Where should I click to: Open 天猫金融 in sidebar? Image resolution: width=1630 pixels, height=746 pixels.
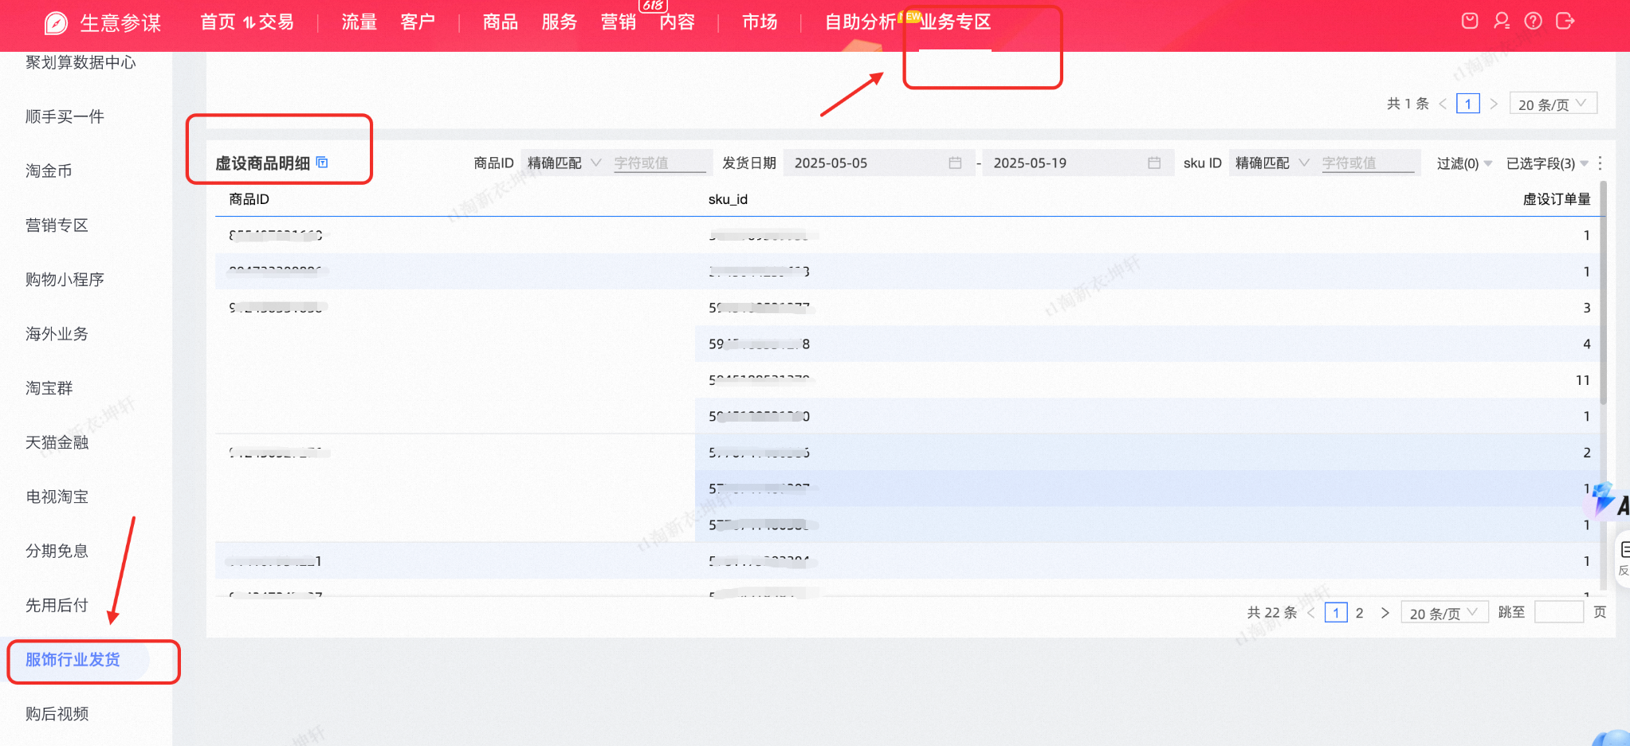coord(57,442)
